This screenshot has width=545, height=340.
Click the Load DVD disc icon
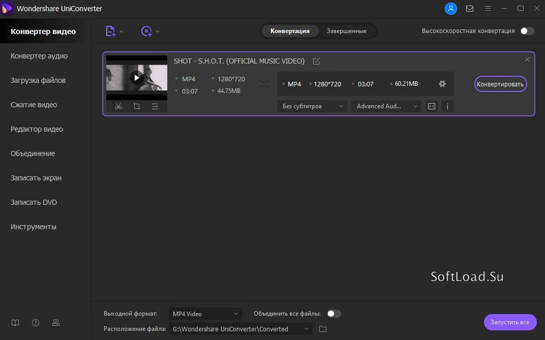[x=146, y=32]
